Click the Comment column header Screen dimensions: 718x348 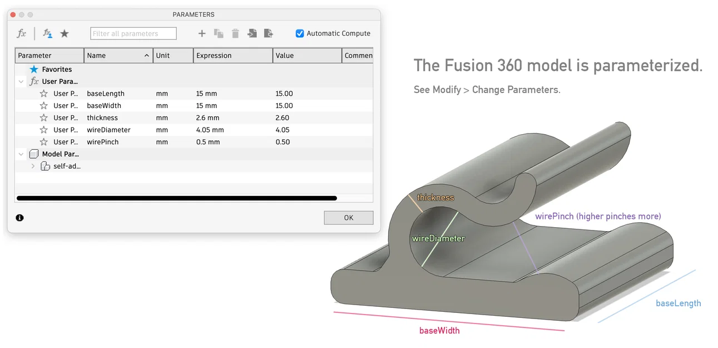pos(358,56)
